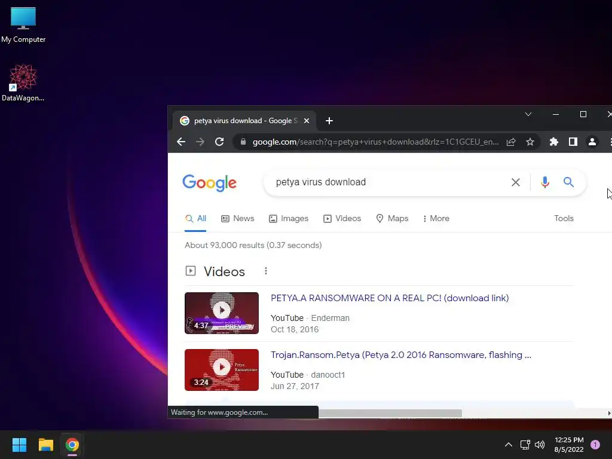Viewport: 612px width, 459px height.
Task: Submit search with the magnifier icon
Action: [569, 182]
